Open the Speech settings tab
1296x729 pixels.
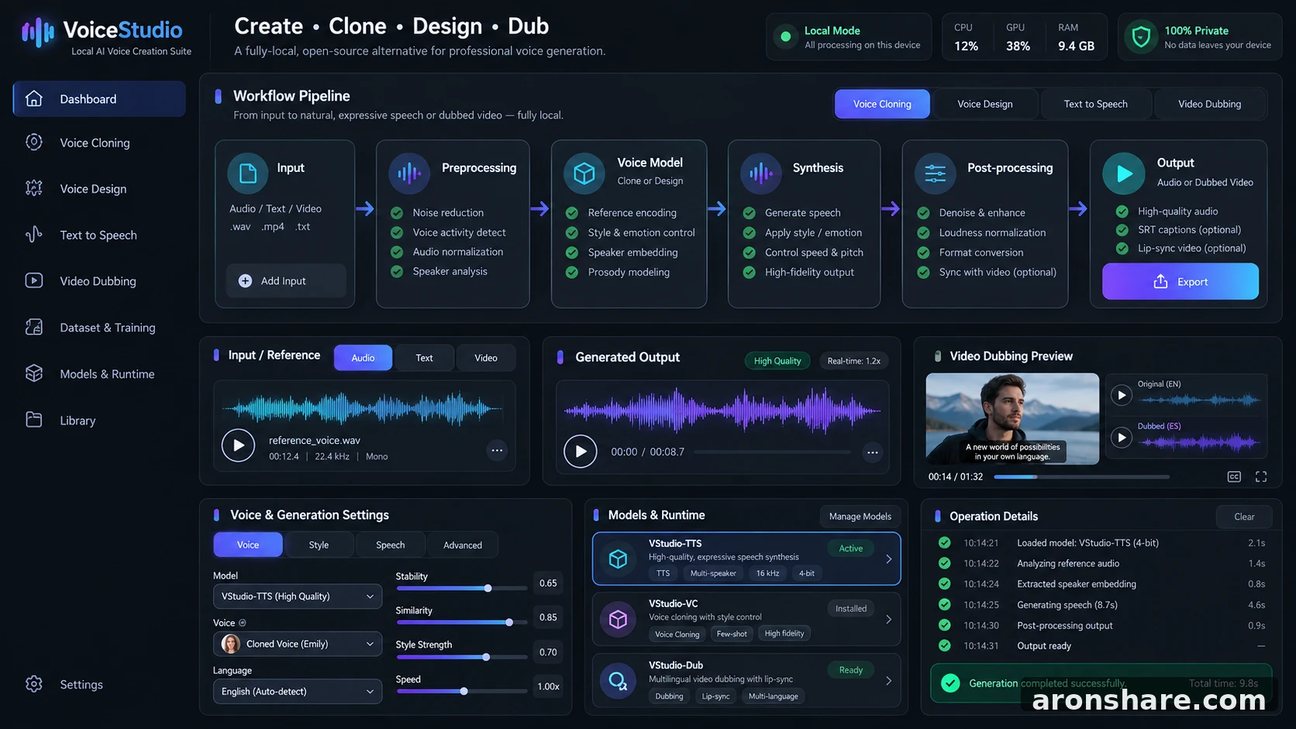pos(390,545)
